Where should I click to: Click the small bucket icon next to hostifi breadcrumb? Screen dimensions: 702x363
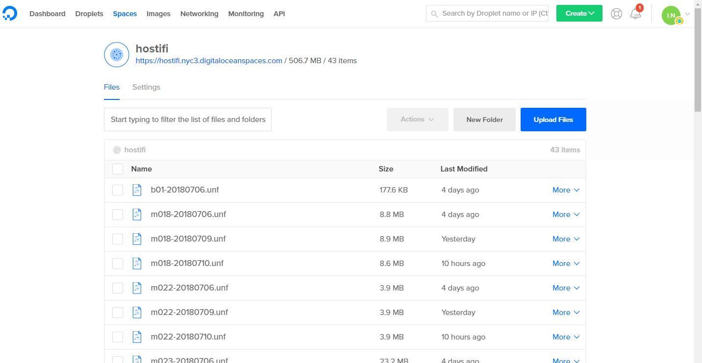pyautogui.click(x=117, y=149)
